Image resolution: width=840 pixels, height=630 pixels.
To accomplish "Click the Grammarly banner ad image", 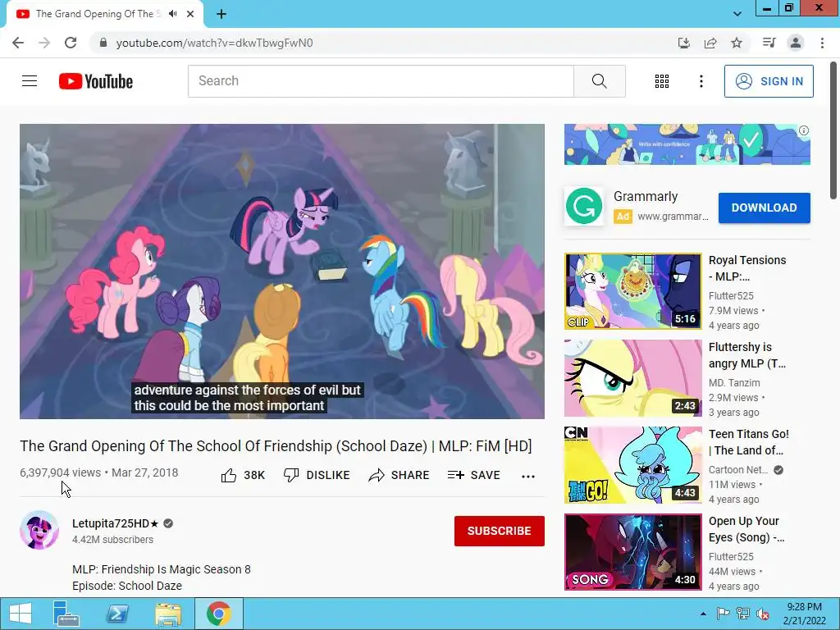I will (687, 144).
